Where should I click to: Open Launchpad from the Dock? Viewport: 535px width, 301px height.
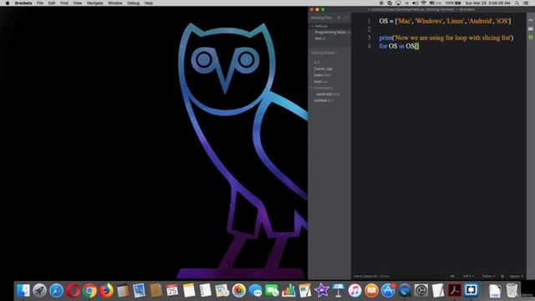point(40,291)
